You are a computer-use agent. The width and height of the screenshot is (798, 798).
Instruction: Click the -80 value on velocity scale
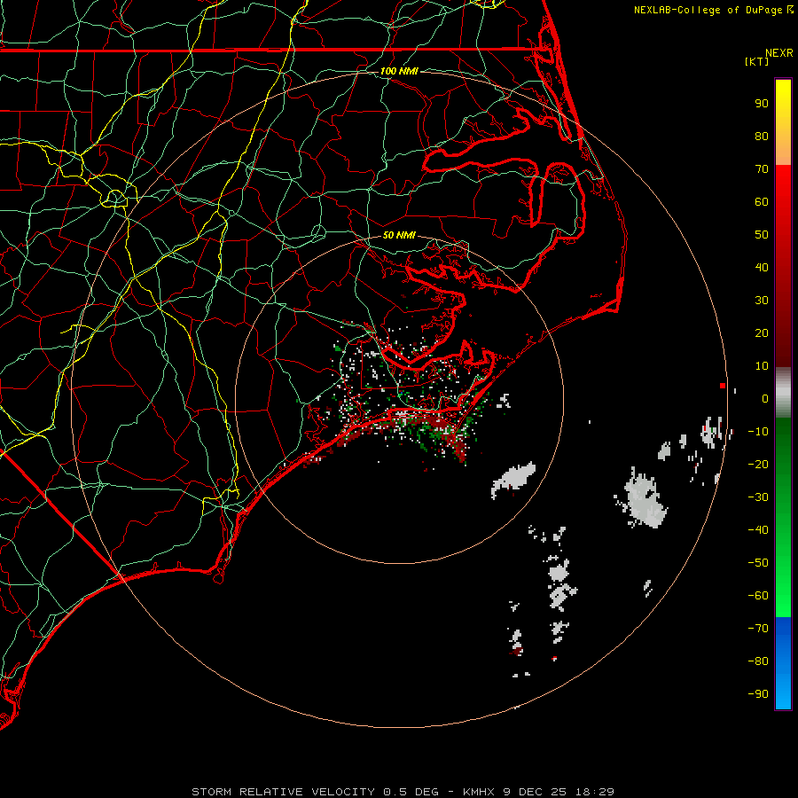click(x=758, y=661)
